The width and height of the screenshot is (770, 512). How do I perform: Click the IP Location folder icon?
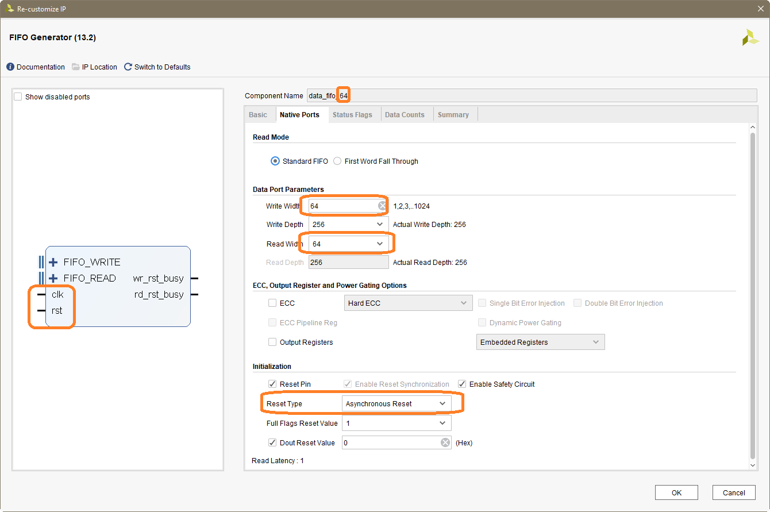click(x=75, y=67)
